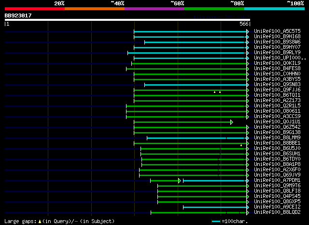
Task: Click the short green segment of UniRef100_A7PDM1
Action: [164, 181]
